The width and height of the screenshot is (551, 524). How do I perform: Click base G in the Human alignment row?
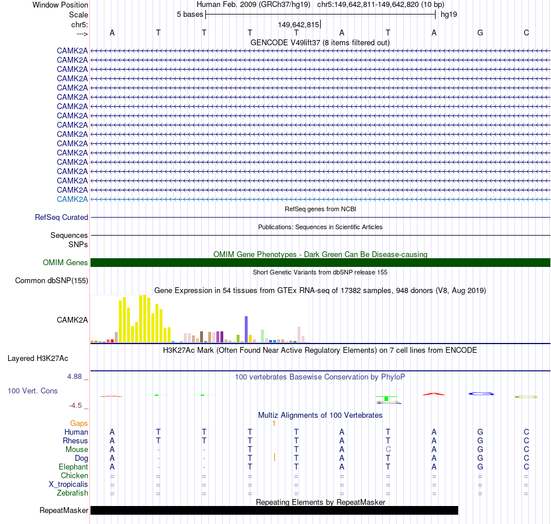(x=480, y=432)
